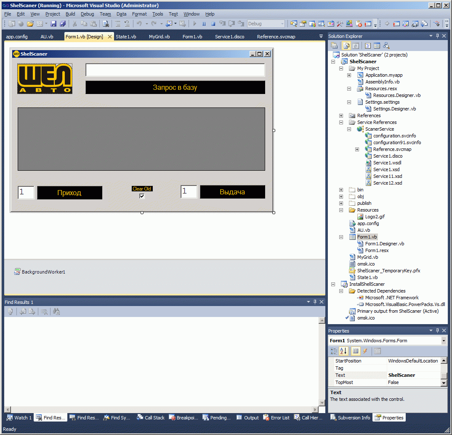Expand the Application.myapp node
Image resolution: width=452 pixels, height=435 pixels.
[x=349, y=75]
